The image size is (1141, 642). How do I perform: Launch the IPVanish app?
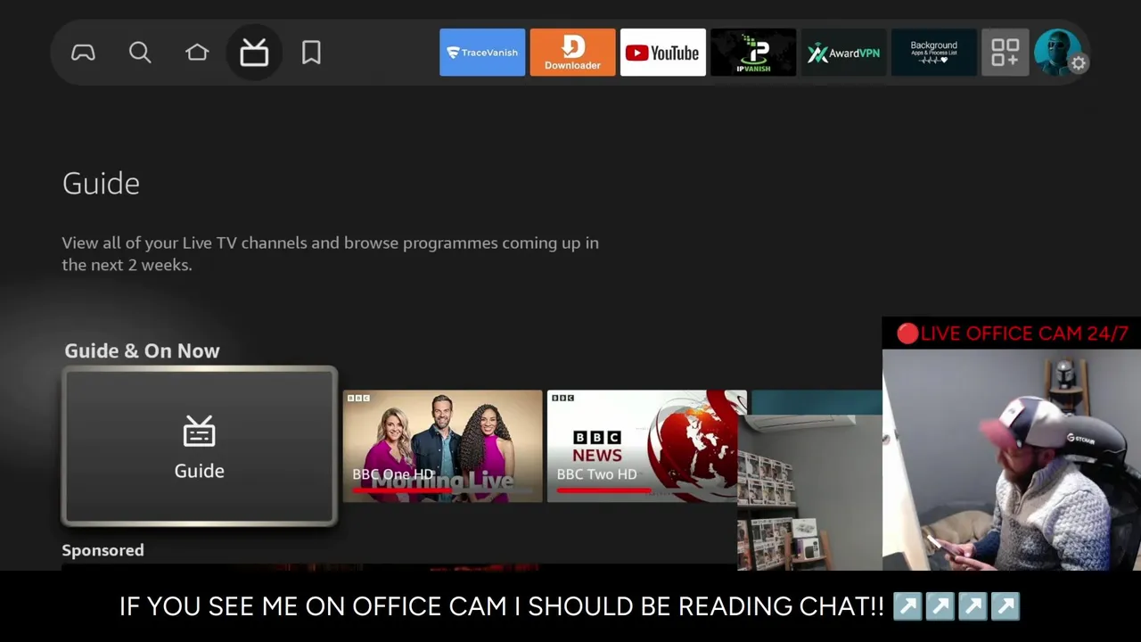[753, 53]
